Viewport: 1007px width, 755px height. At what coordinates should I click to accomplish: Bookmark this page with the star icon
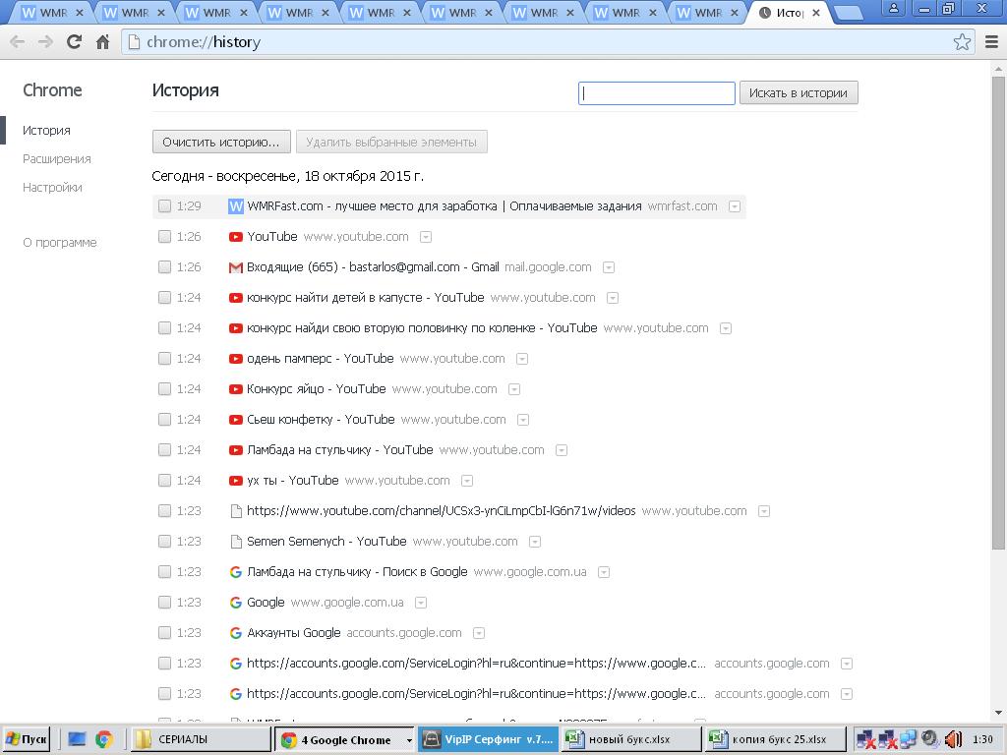pos(962,41)
